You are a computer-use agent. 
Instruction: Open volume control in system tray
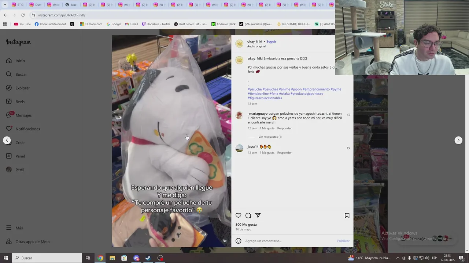coord(427,258)
